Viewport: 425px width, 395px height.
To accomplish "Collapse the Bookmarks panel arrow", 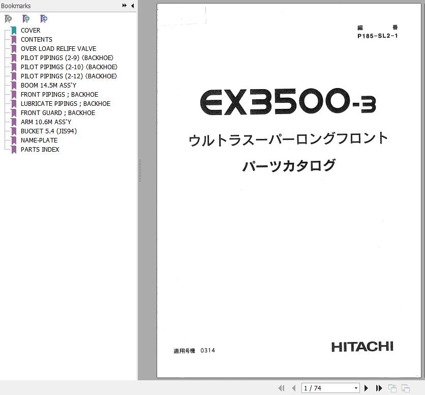I will pyautogui.click(x=132, y=6).
